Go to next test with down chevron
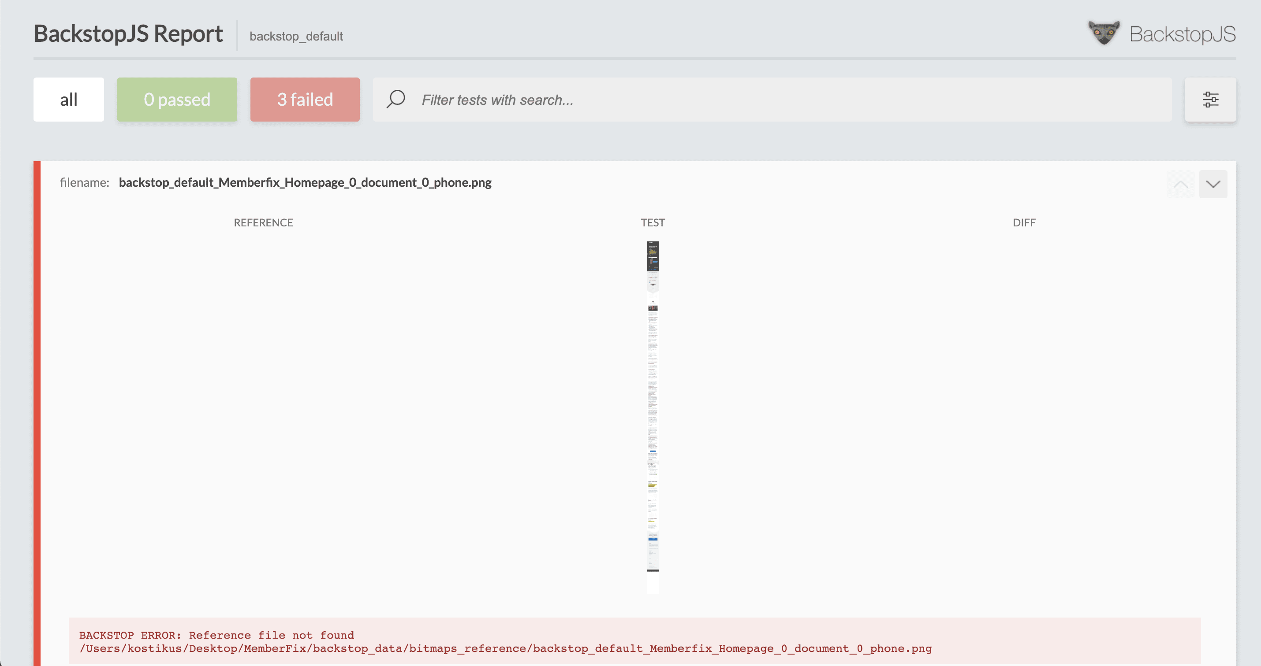 point(1212,184)
